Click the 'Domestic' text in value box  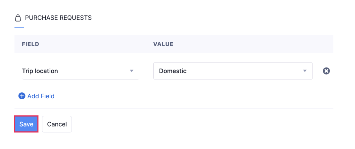[173, 71]
